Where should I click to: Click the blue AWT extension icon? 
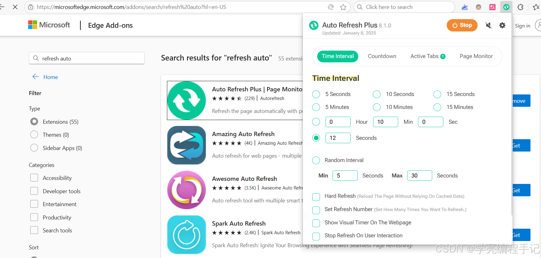(x=465, y=7)
